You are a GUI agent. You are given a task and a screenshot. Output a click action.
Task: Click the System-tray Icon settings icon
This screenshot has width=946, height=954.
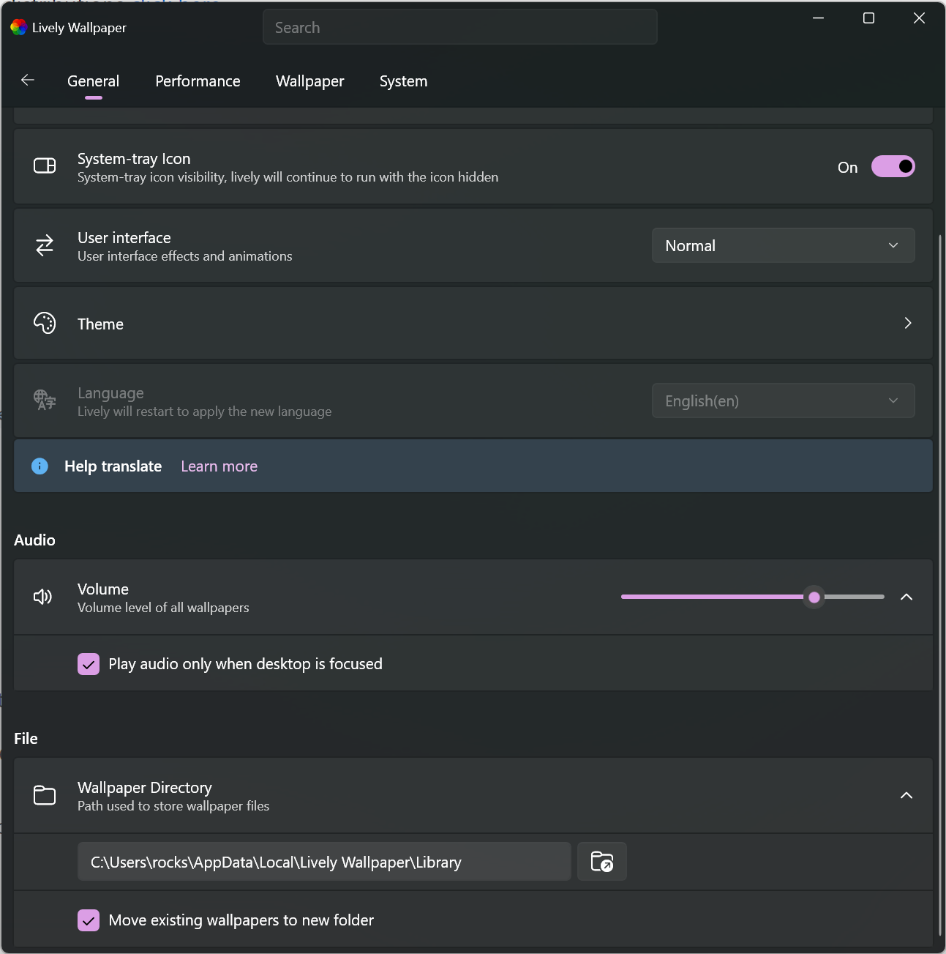tap(44, 166)
